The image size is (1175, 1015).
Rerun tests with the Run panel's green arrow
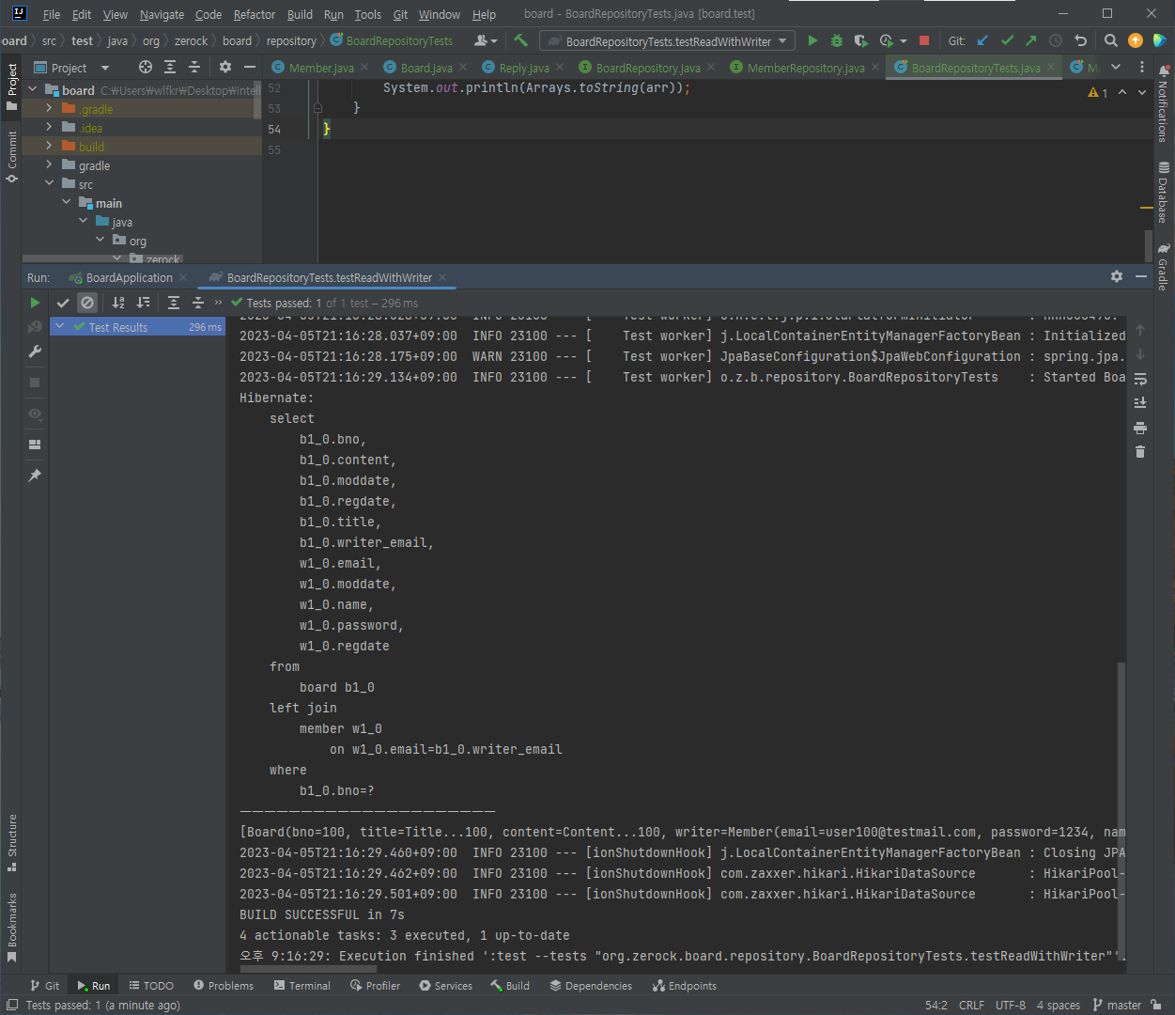tap(35, 303)
